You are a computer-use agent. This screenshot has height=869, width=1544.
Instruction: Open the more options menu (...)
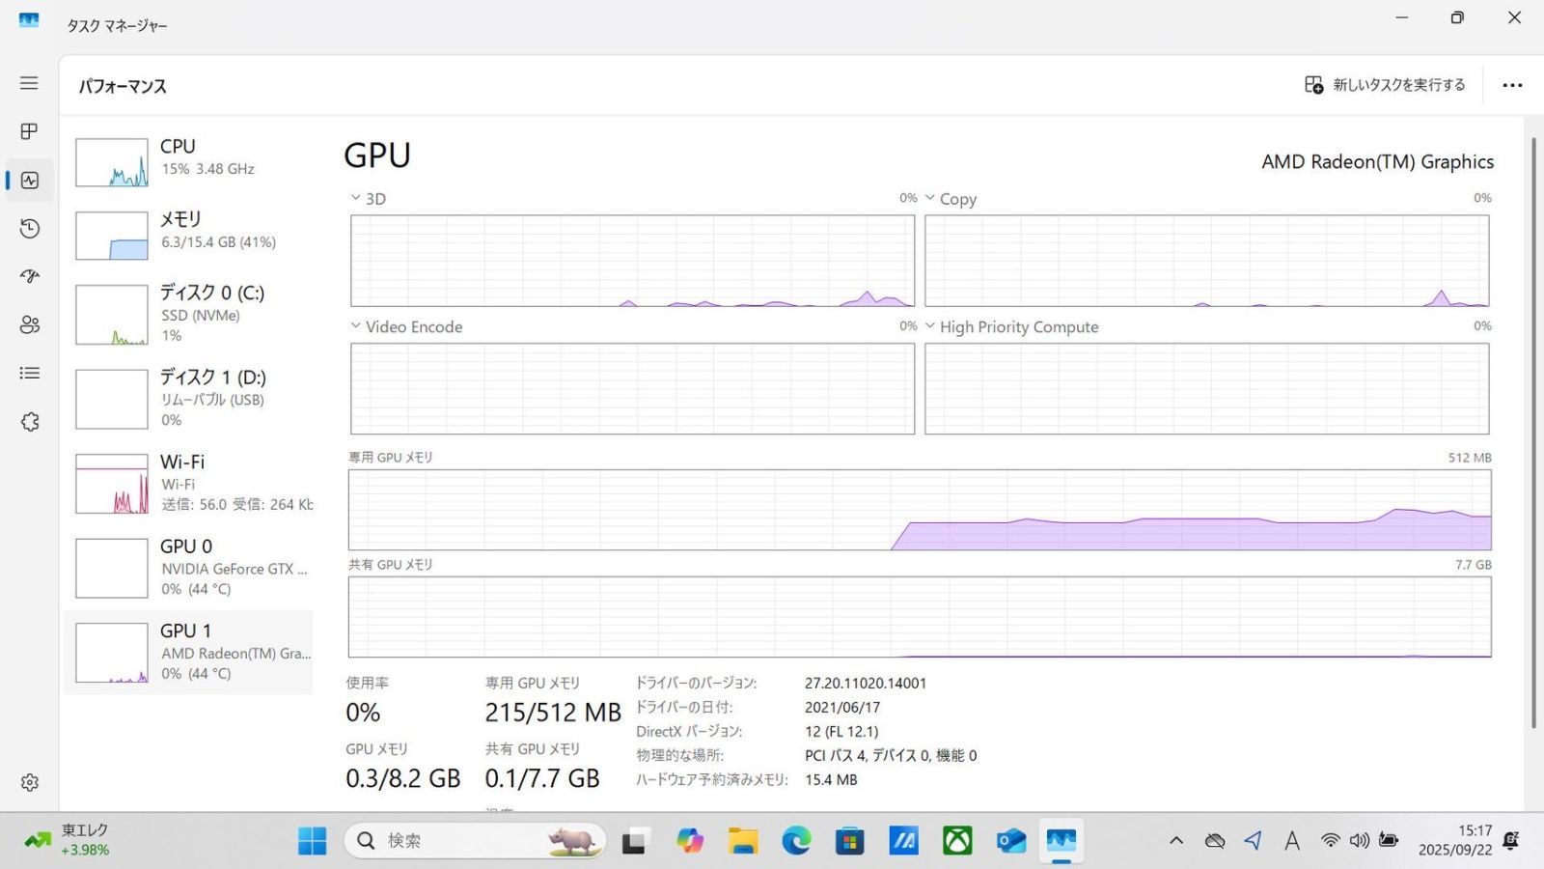pyautogui.click(x=1511, y=85)
